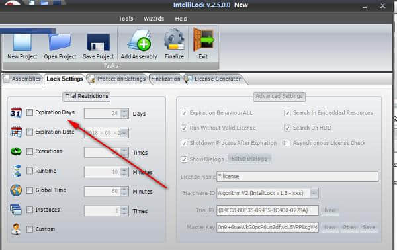Toggle the Asynchronous License Check checkbox
397x250 pixels.
pyautogui.click(x=287, y=143)
